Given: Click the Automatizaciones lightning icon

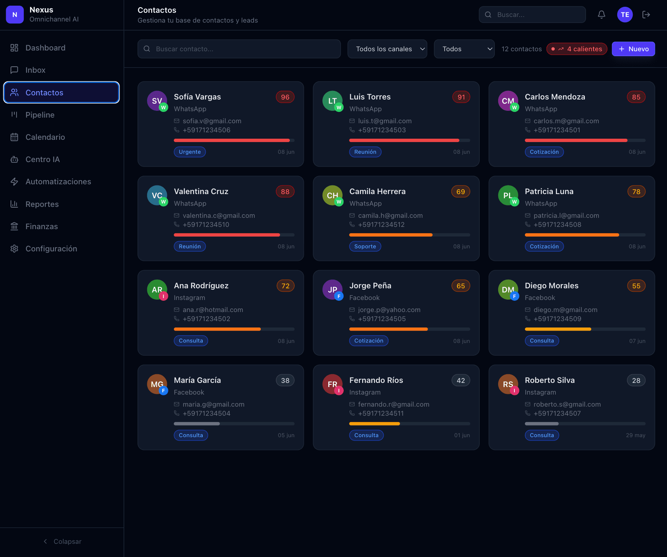Looking at the screenshot, I should [x=14, y=182].
